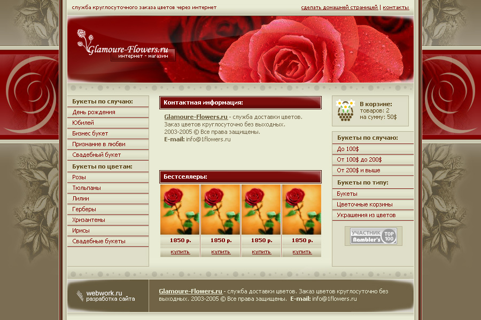Open Цветочные корзины in the right menu
The image size is (481, 320).
(364, 204)
